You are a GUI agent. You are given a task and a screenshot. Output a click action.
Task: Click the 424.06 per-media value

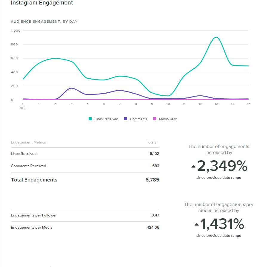153,228
